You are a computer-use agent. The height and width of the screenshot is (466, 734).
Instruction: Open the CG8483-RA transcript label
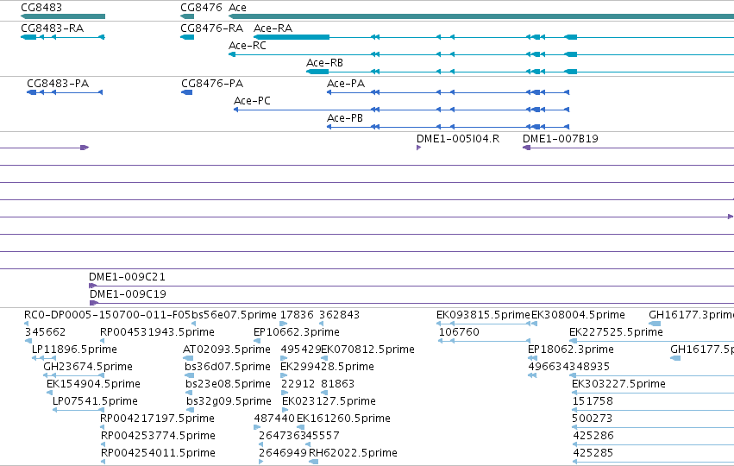[x=53, y=28]
